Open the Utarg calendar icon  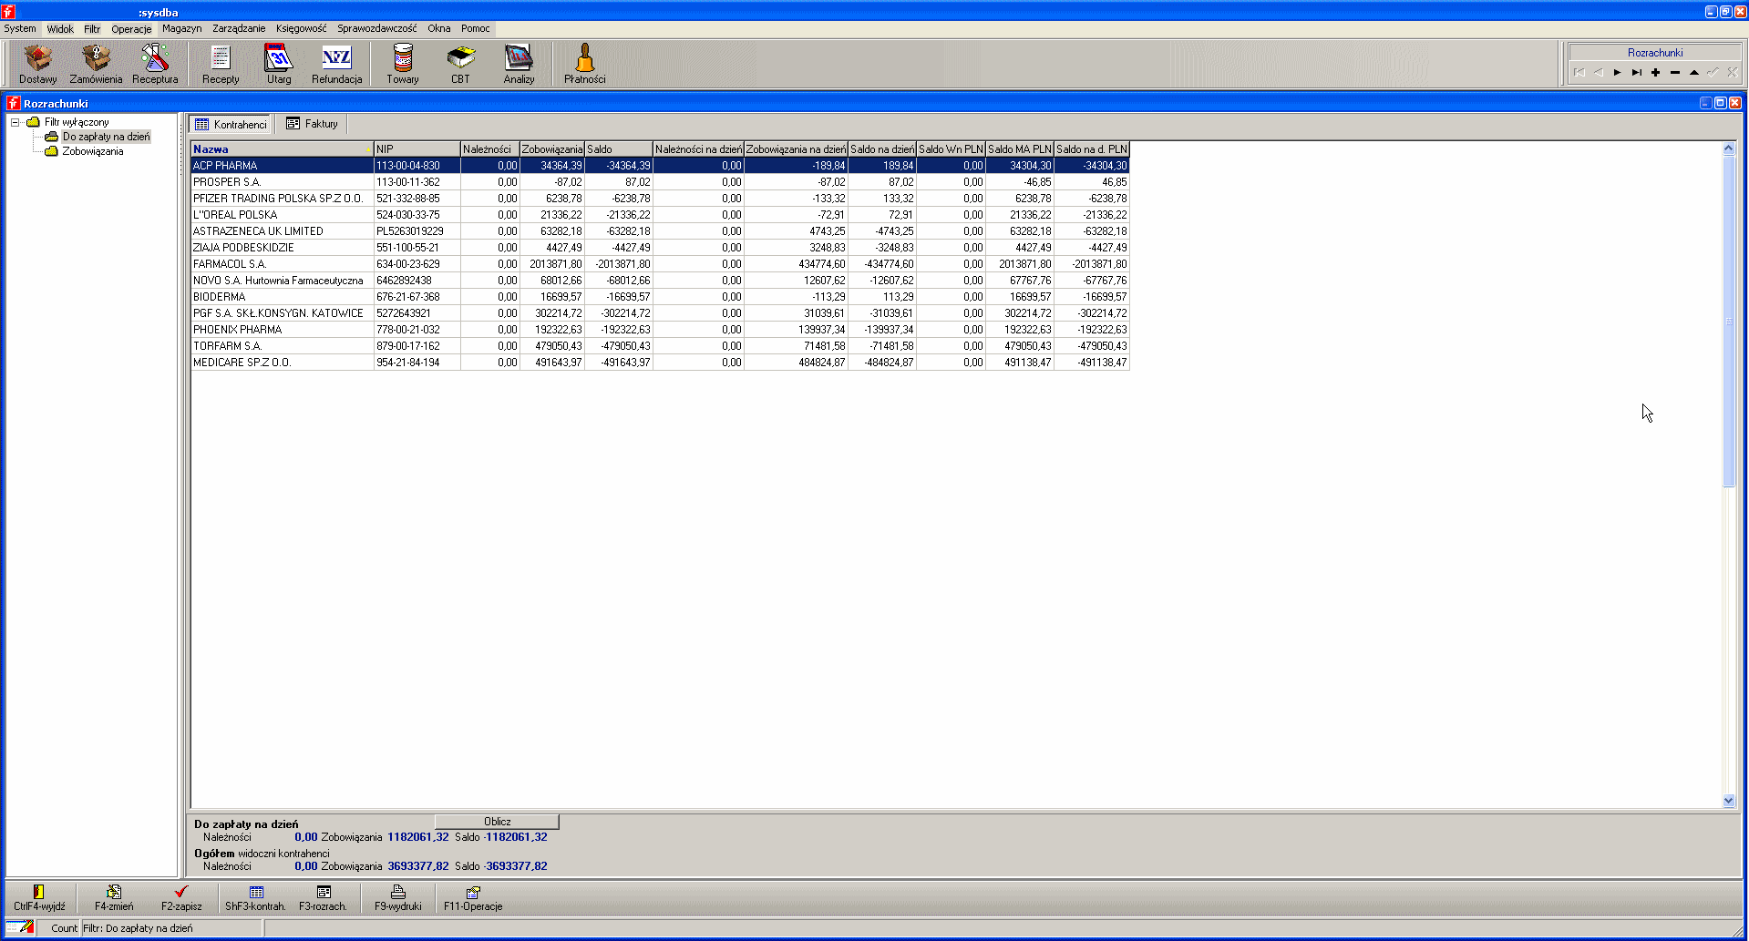point(279,64)
